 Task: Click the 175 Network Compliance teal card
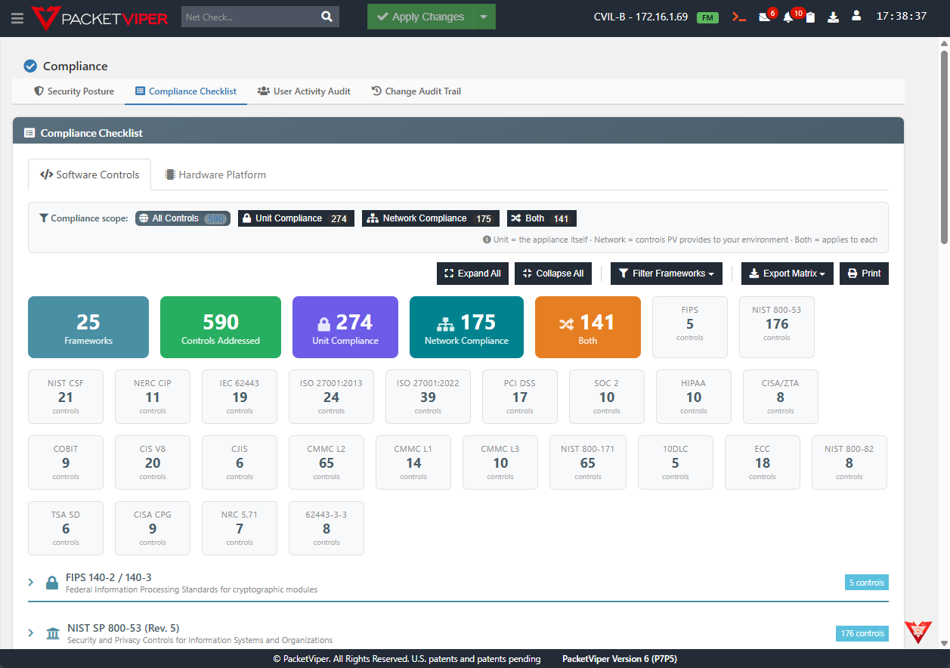pos(466,327)
